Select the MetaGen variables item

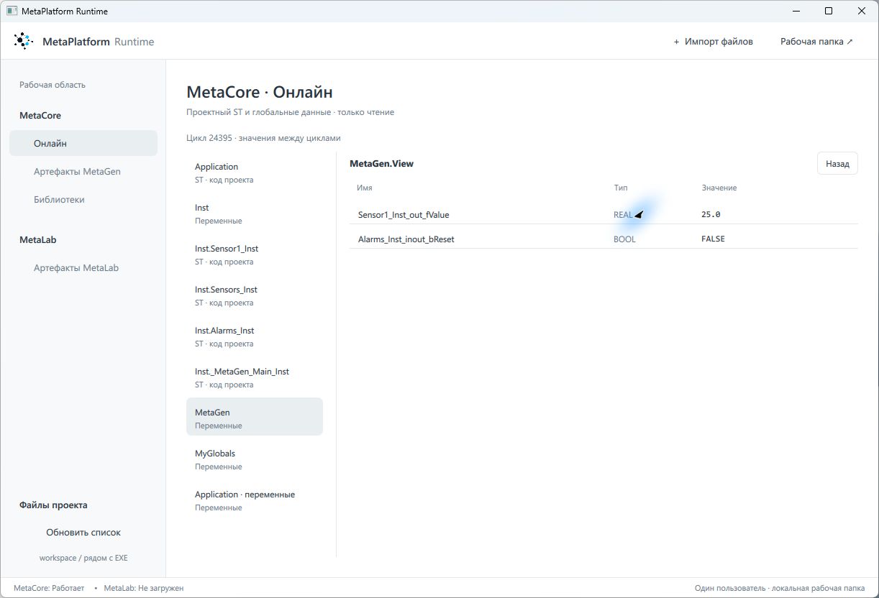coord(255,417)
